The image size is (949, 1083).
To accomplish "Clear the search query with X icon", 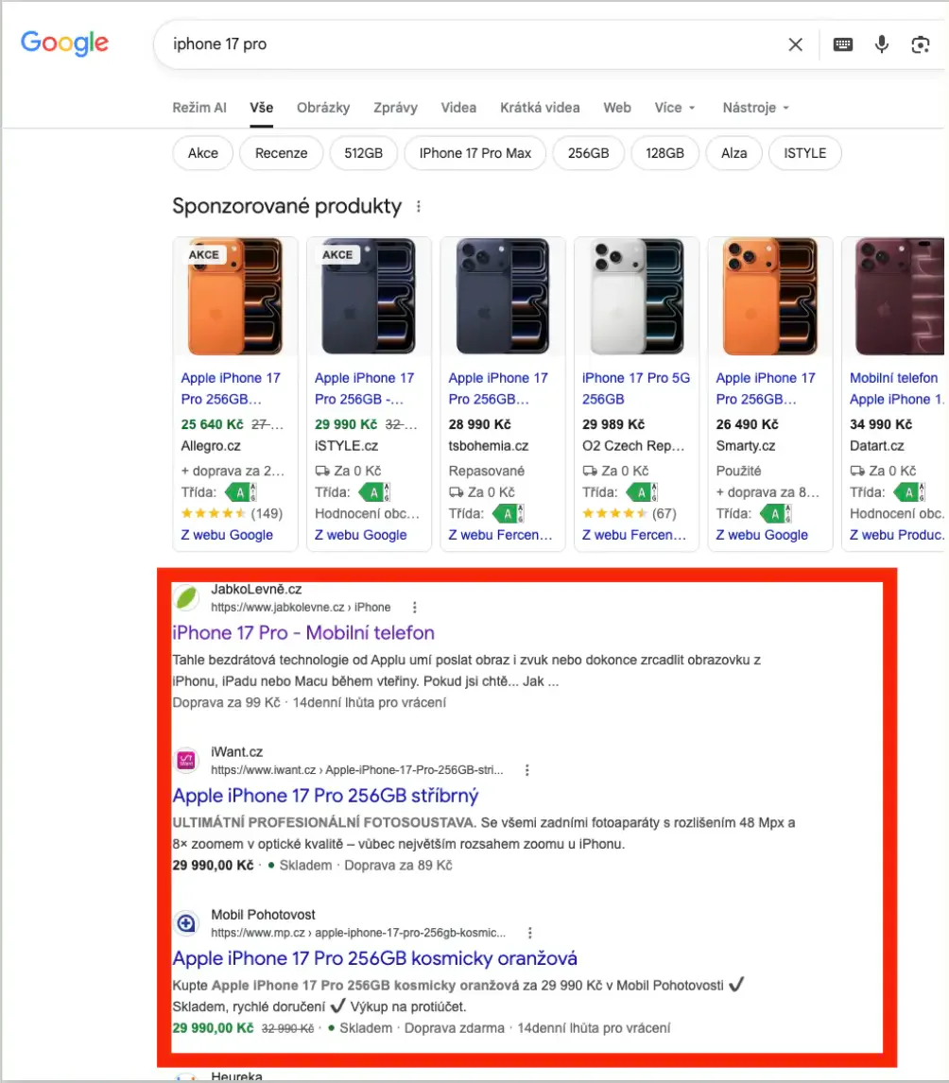I will (x=795, y=45).
